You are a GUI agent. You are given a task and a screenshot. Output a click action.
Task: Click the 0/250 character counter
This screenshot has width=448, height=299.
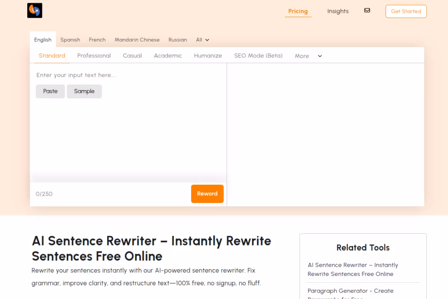(x=44, y=194)
